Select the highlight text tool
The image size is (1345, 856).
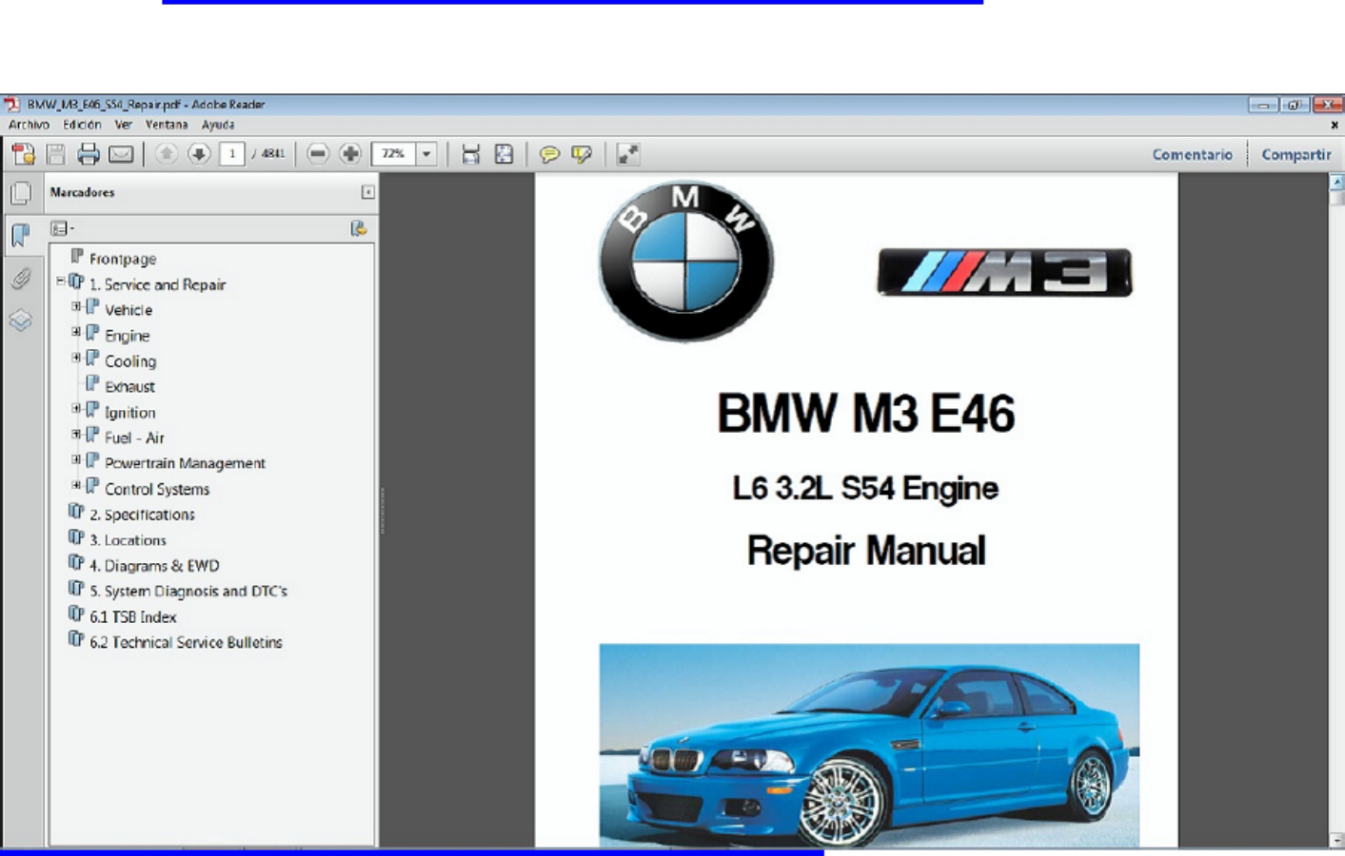coord(582,154)
